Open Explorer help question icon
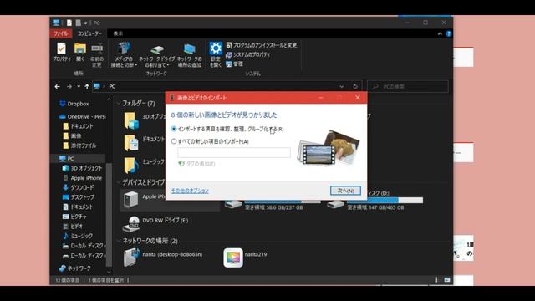 448,33
